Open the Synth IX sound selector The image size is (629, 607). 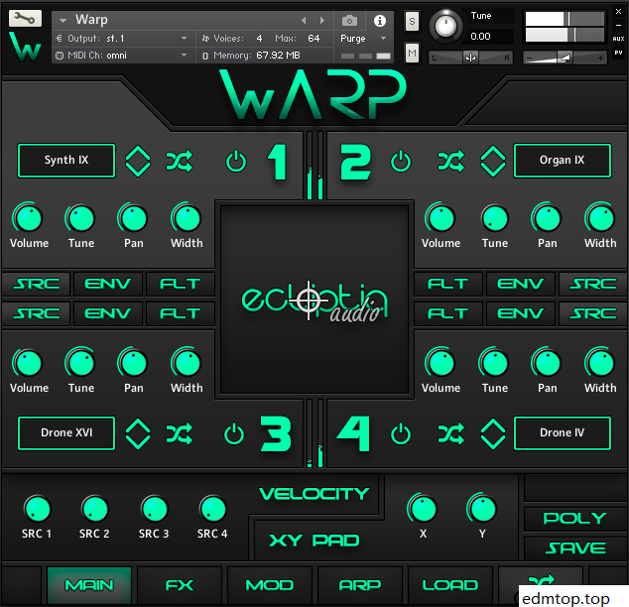pyautogui.click(x=66, y=160)
